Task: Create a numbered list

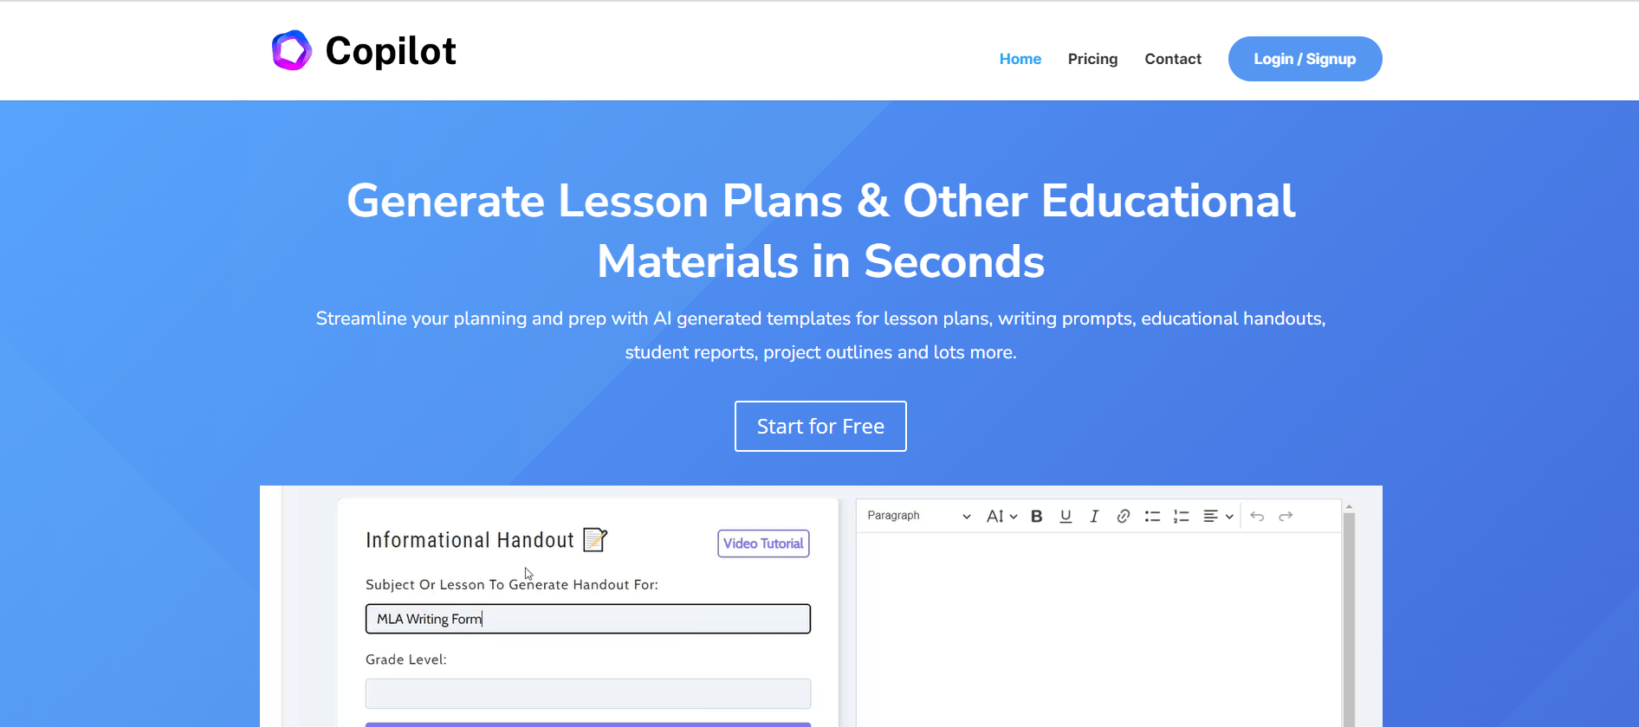Action: [1181, 516]
